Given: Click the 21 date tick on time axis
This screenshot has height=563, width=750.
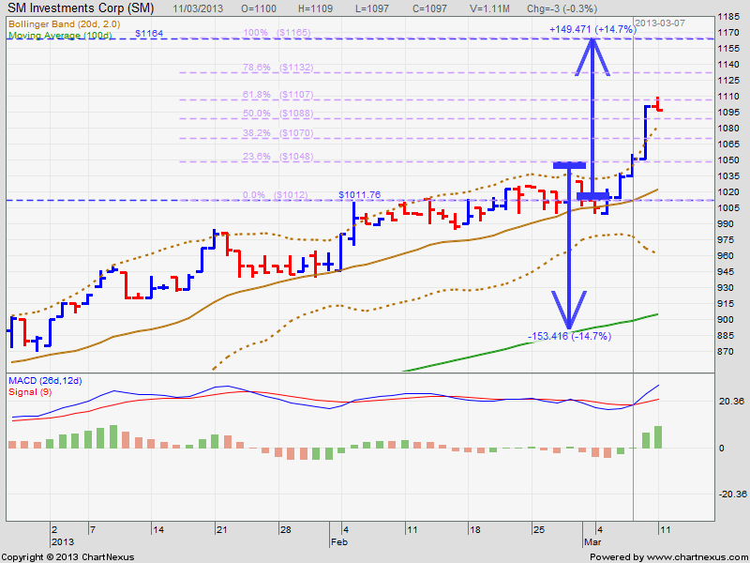Looking at the screenshot, I should (x=221, y=530).
